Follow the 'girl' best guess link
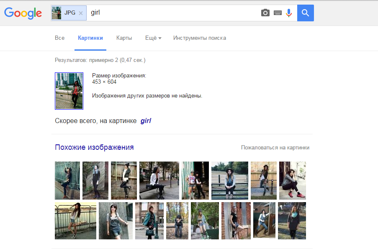 (x=146, y=121)
